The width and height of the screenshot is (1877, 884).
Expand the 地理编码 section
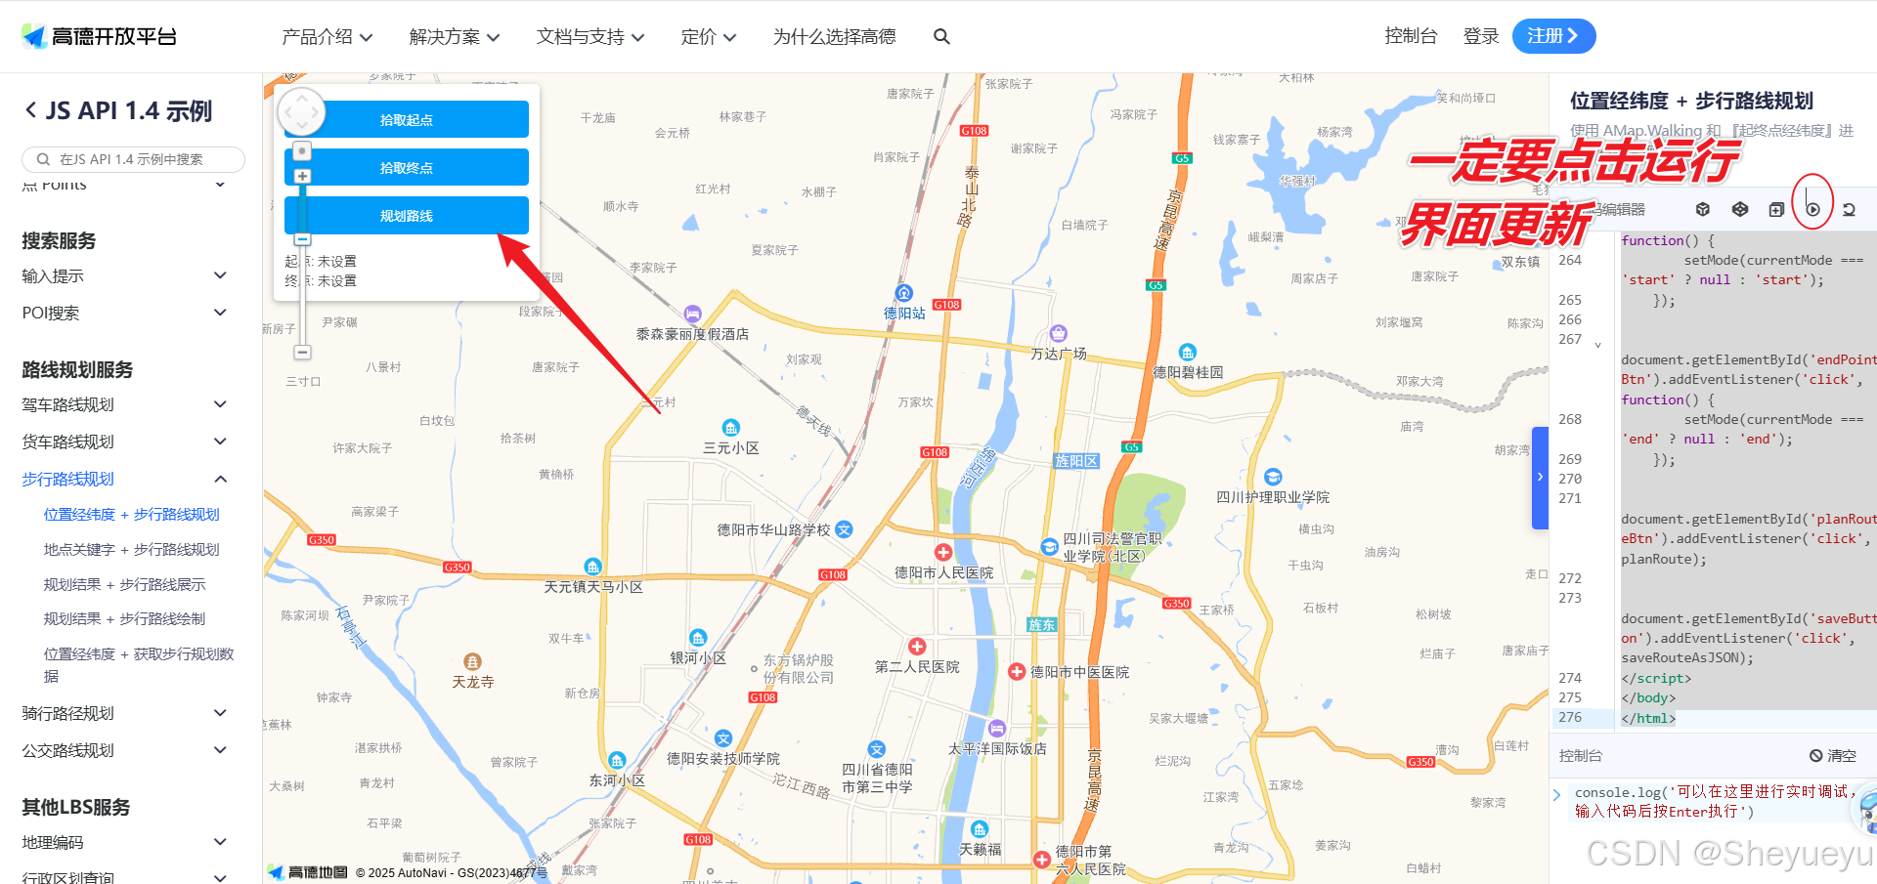tap(221, 842)
